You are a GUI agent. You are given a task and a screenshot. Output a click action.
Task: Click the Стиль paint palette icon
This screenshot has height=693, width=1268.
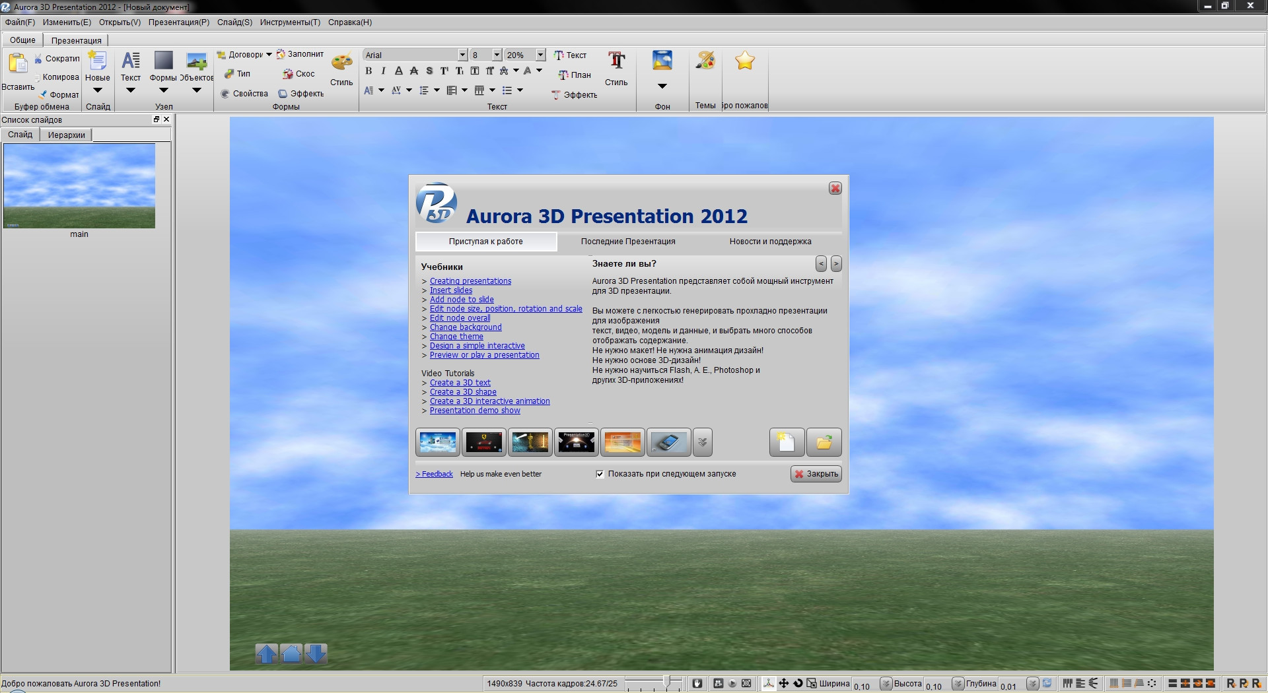(341, 63)
